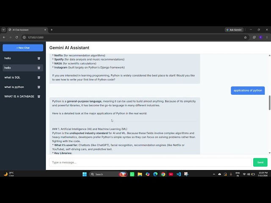The height and width of the screenshot is (203, 271).
Task: Bookmark this page with the star icon
Action: (245, 37)
